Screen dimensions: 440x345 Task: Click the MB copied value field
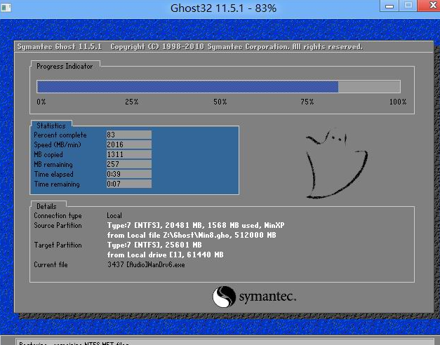[128, 154]
